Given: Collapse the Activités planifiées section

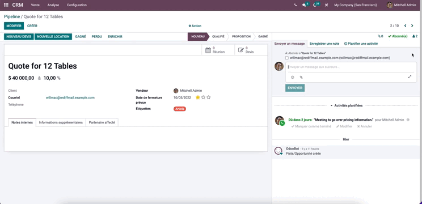Looking at the screenshot, I should coord(346,105).
